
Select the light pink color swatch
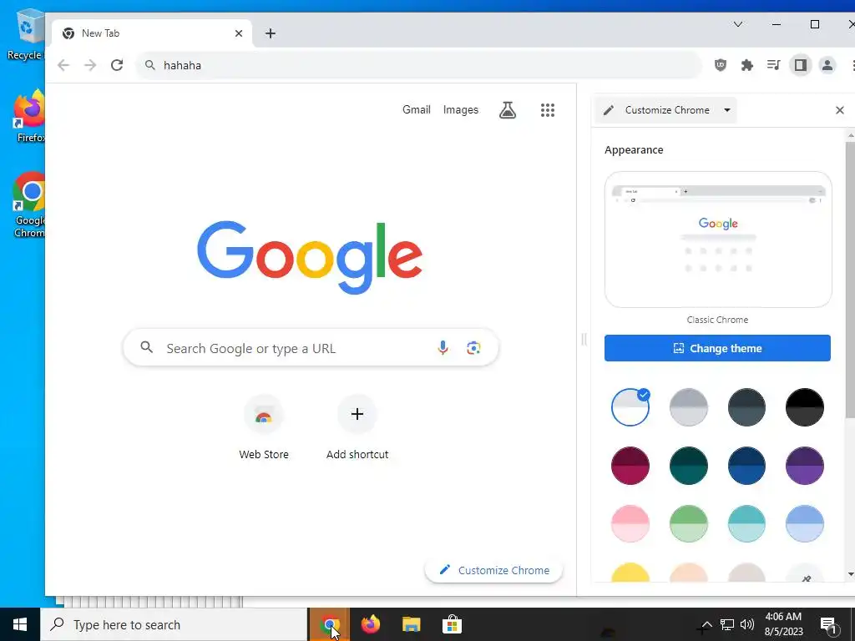(630, 524)
